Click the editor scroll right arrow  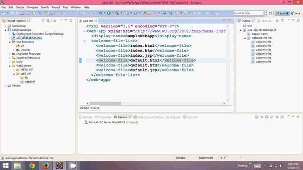click(224, 103)
